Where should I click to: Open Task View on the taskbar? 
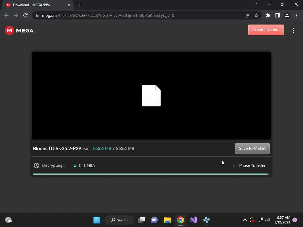coord(141,220)
